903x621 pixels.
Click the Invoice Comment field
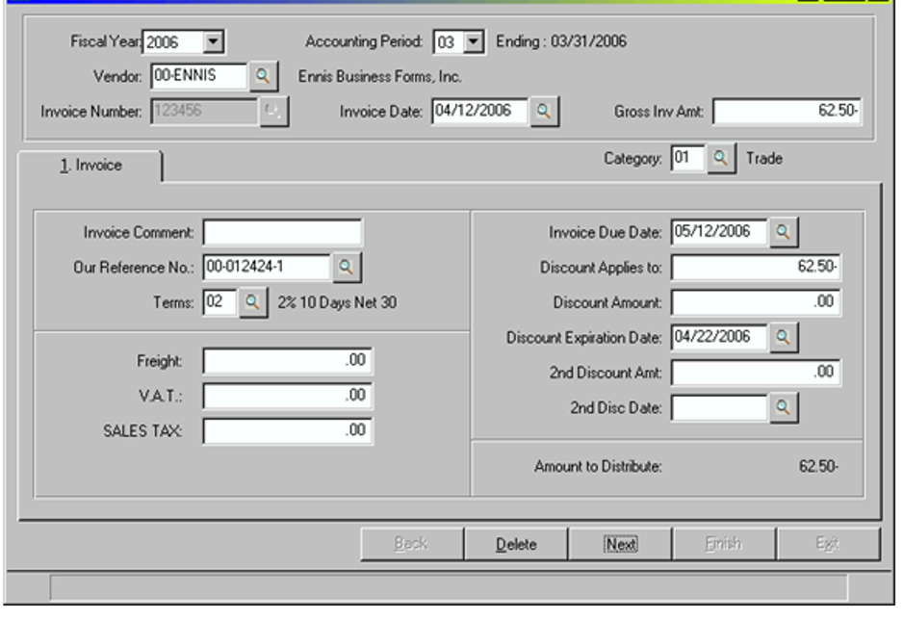click(283, 233)
